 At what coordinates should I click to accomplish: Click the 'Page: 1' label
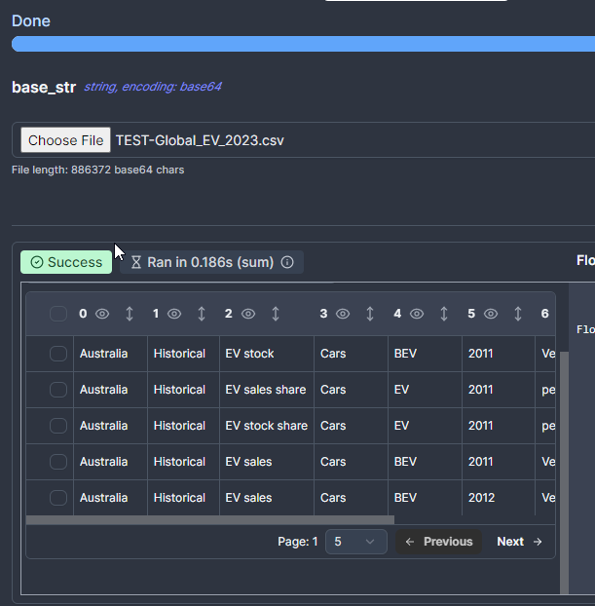(298, 542)
